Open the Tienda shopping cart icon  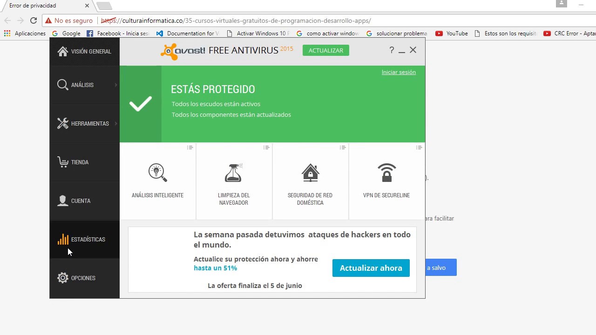tap(62, 162)
